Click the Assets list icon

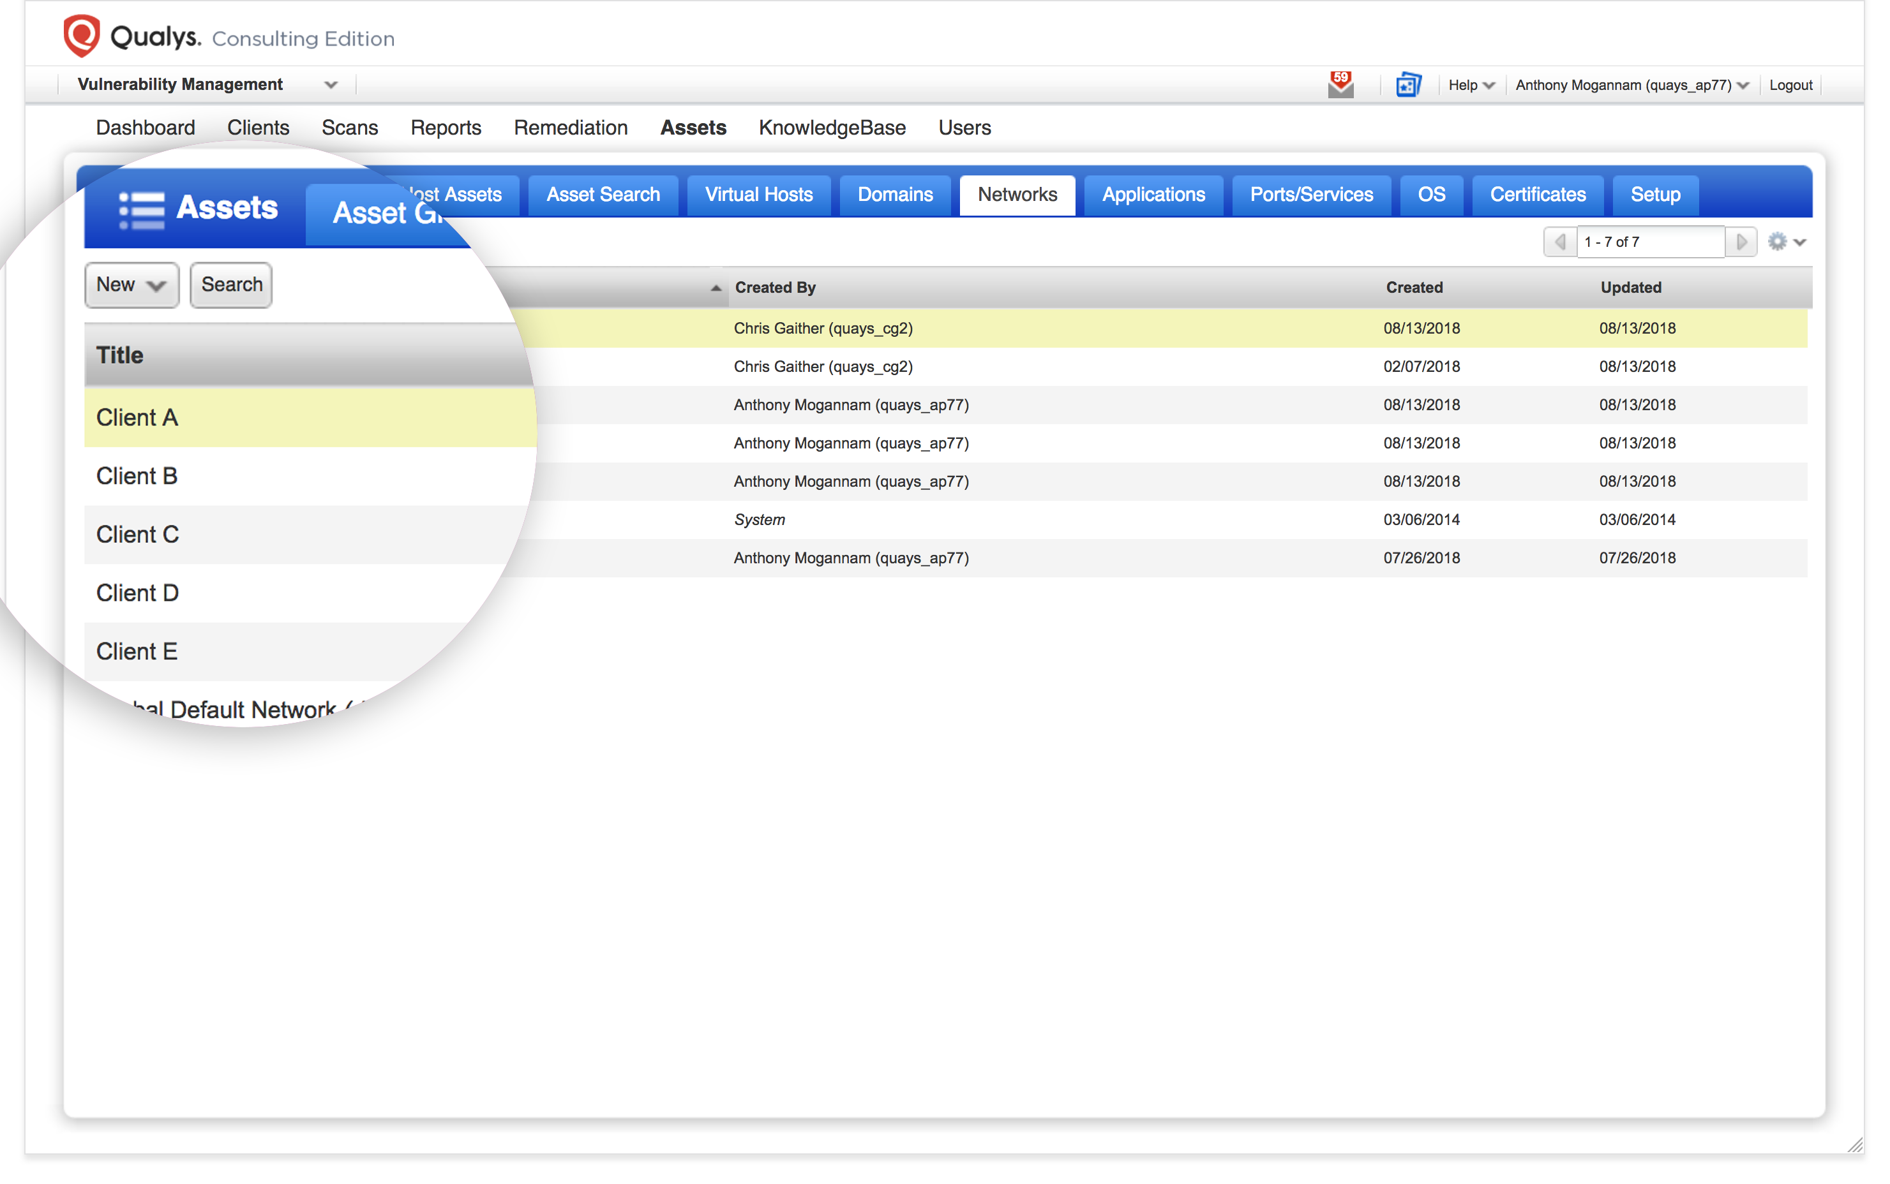(142, 209)
